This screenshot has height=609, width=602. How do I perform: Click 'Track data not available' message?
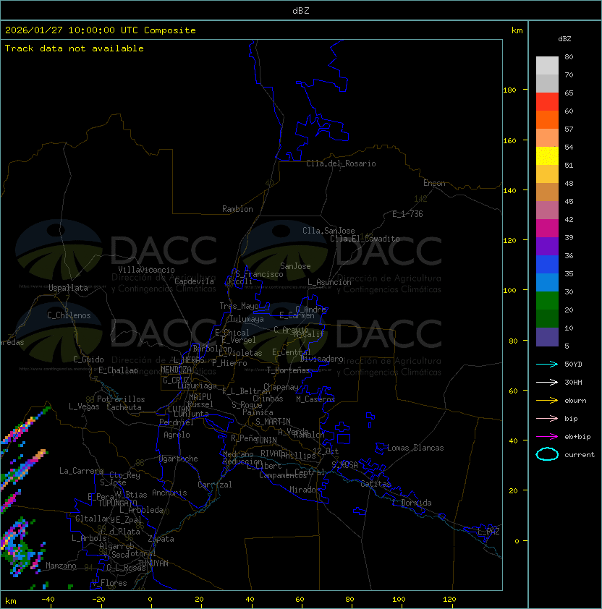(75, 48)
